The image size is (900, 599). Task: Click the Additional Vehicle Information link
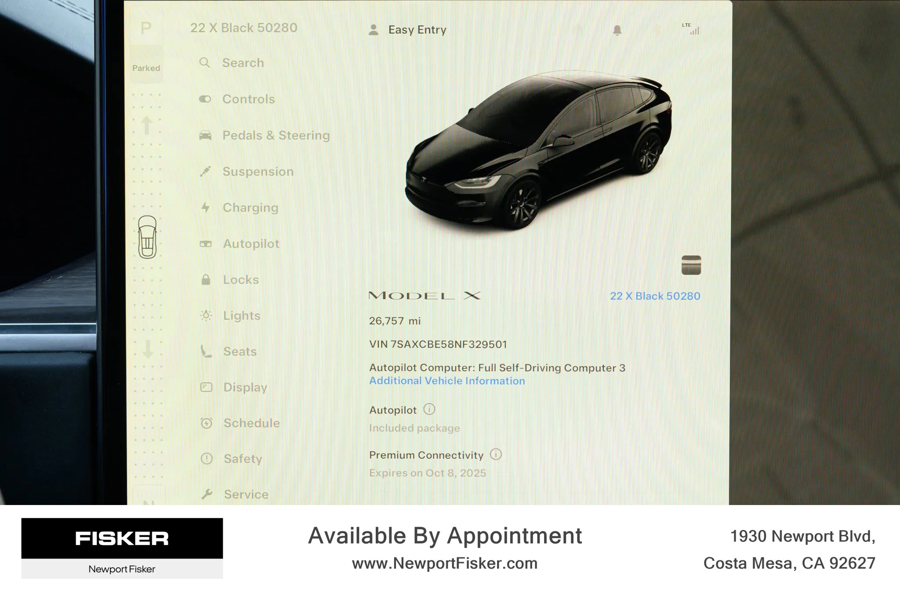[x=447, y=381]
